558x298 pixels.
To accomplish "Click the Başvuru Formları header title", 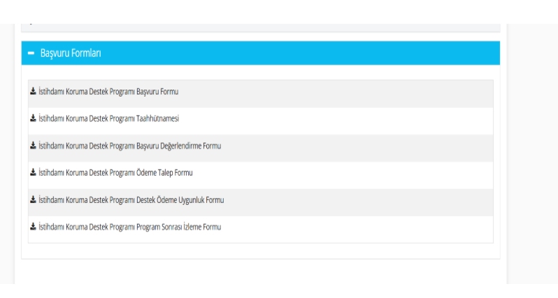I will pos(71,53).
